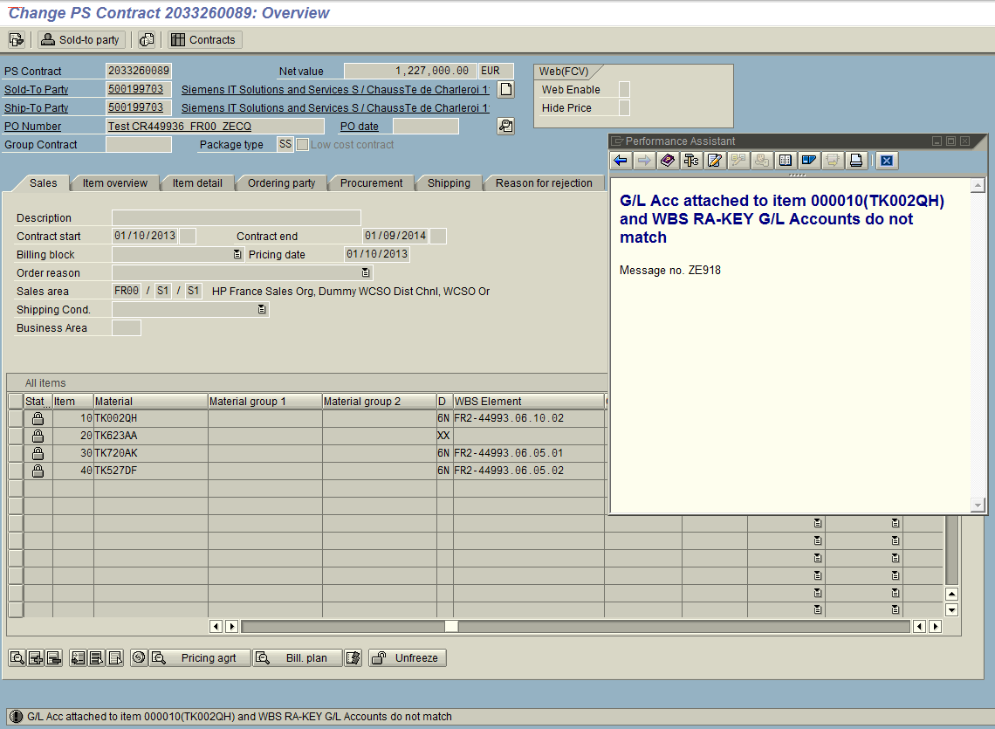Viewport: 995px width, 729px height.
Task: Open the Billing block dropdown
Action: tap(237, 254)
